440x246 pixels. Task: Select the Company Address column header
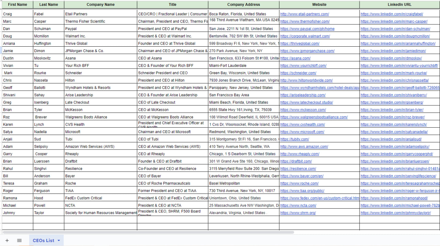tap(244, 5)
